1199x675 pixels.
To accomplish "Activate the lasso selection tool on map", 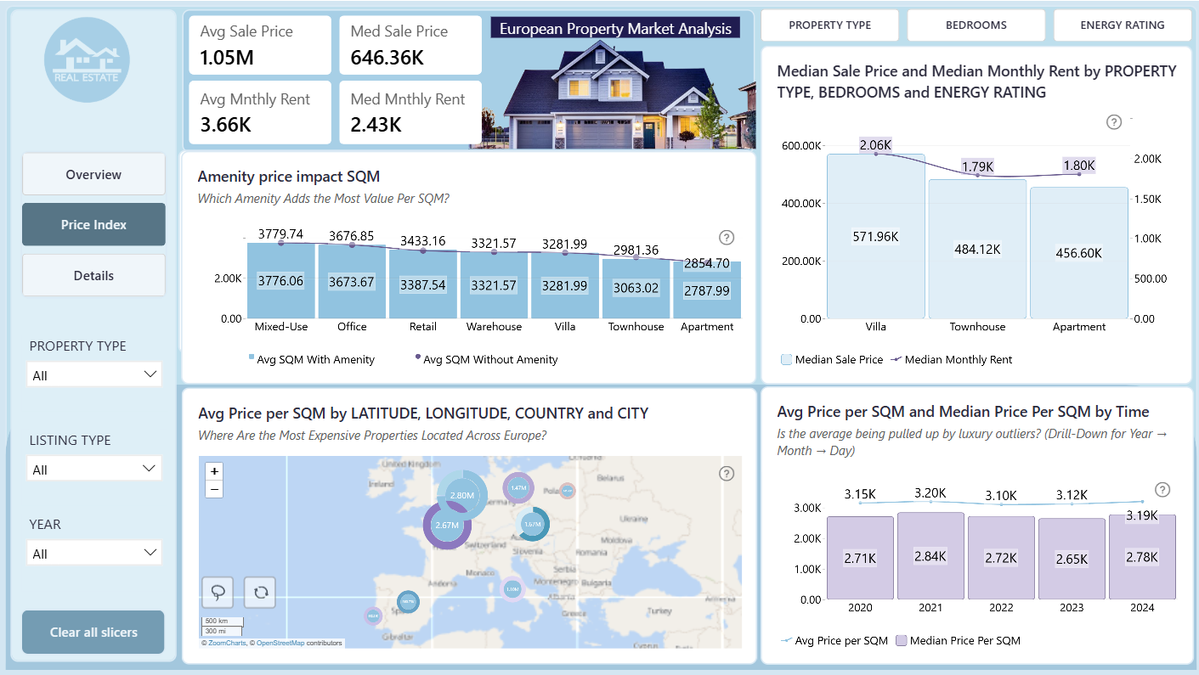I will point(218,592).
